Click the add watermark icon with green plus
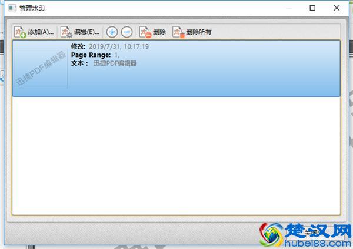 pos(20,32)
